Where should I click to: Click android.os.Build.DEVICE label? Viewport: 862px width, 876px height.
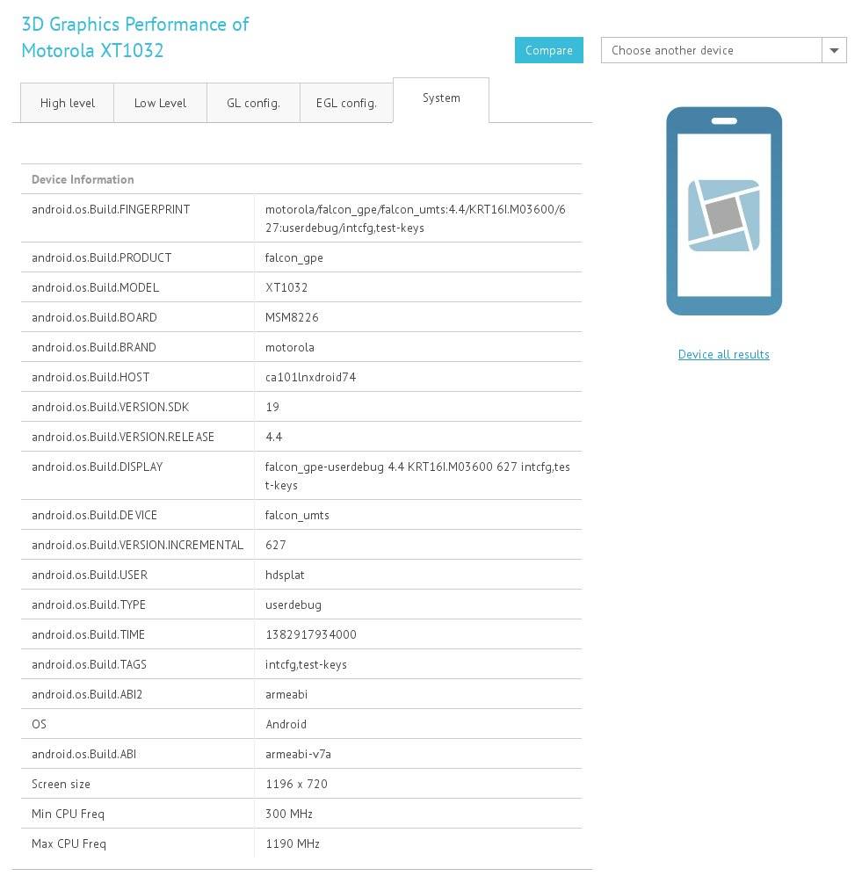pyautogui.click(x=94, y=515)
